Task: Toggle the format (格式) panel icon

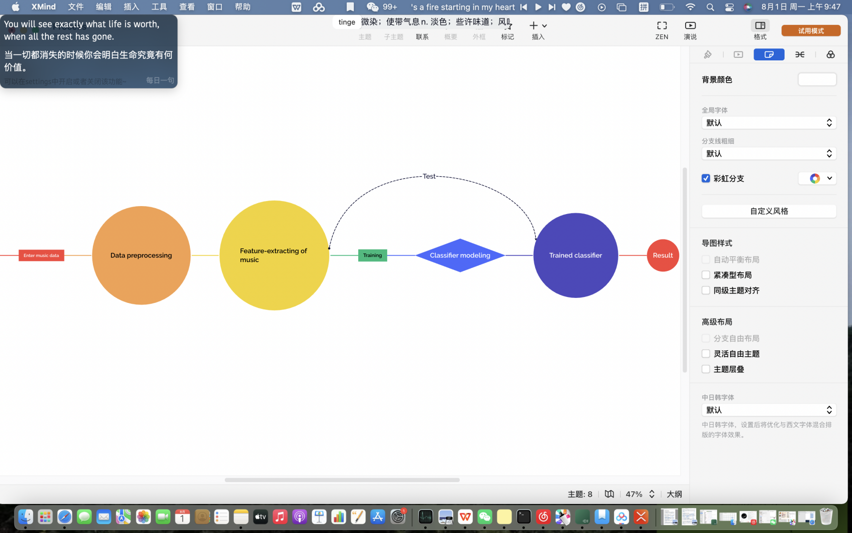Action: pyautogui.click(x=760, y=26)
